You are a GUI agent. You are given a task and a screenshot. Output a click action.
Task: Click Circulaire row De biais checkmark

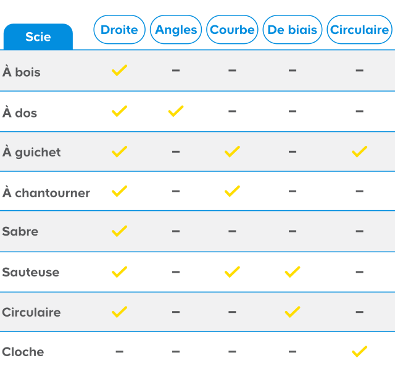point(292,312)
